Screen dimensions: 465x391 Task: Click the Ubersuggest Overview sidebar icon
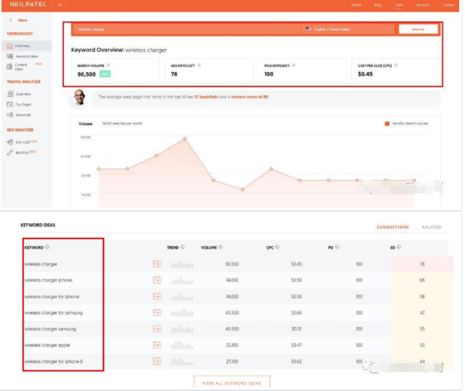point(10,45)
